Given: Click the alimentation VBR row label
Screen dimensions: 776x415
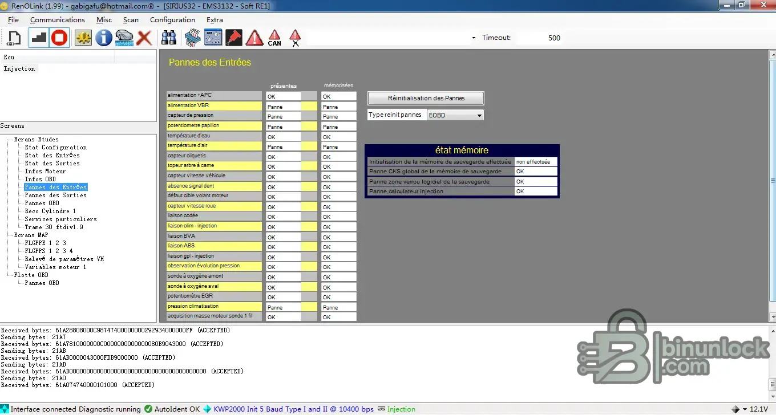Looking at the screenshot, I should [x=214, y=105].
